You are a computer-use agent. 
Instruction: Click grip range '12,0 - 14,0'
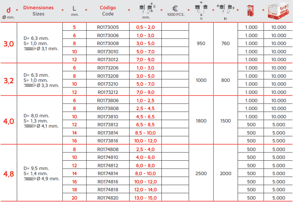(x=145, y=190)
